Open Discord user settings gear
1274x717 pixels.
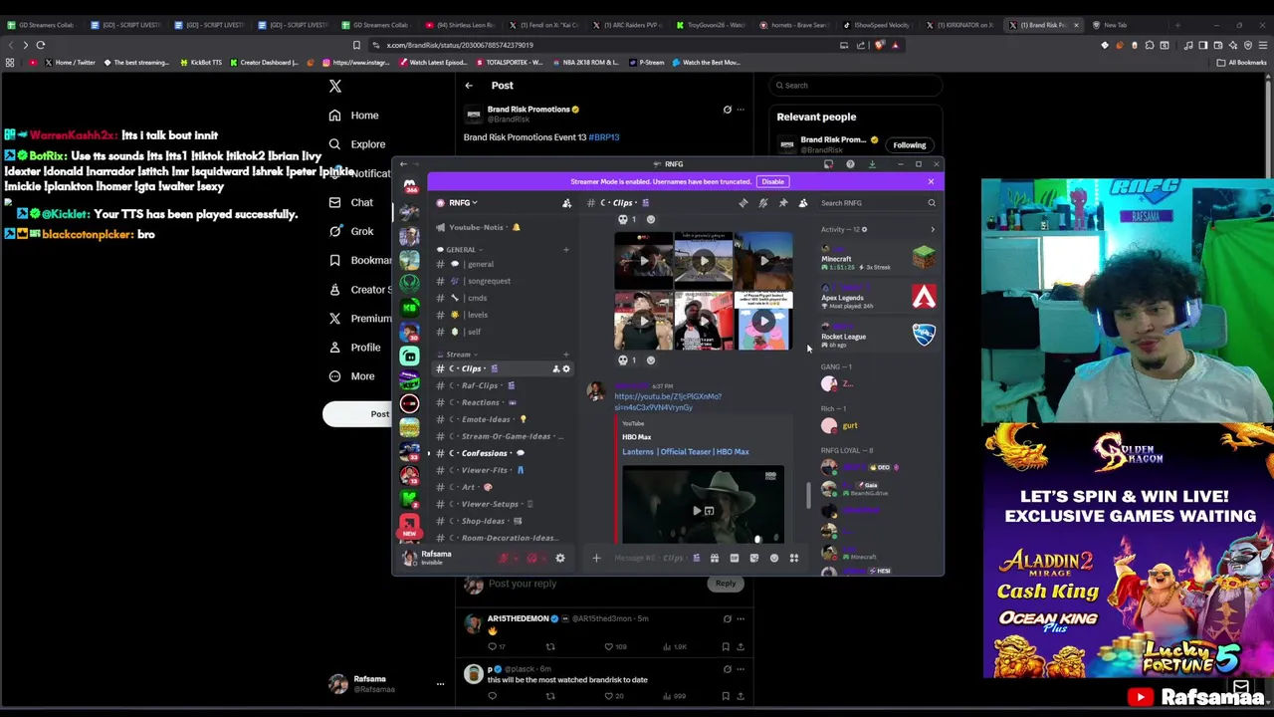(559, 559)
